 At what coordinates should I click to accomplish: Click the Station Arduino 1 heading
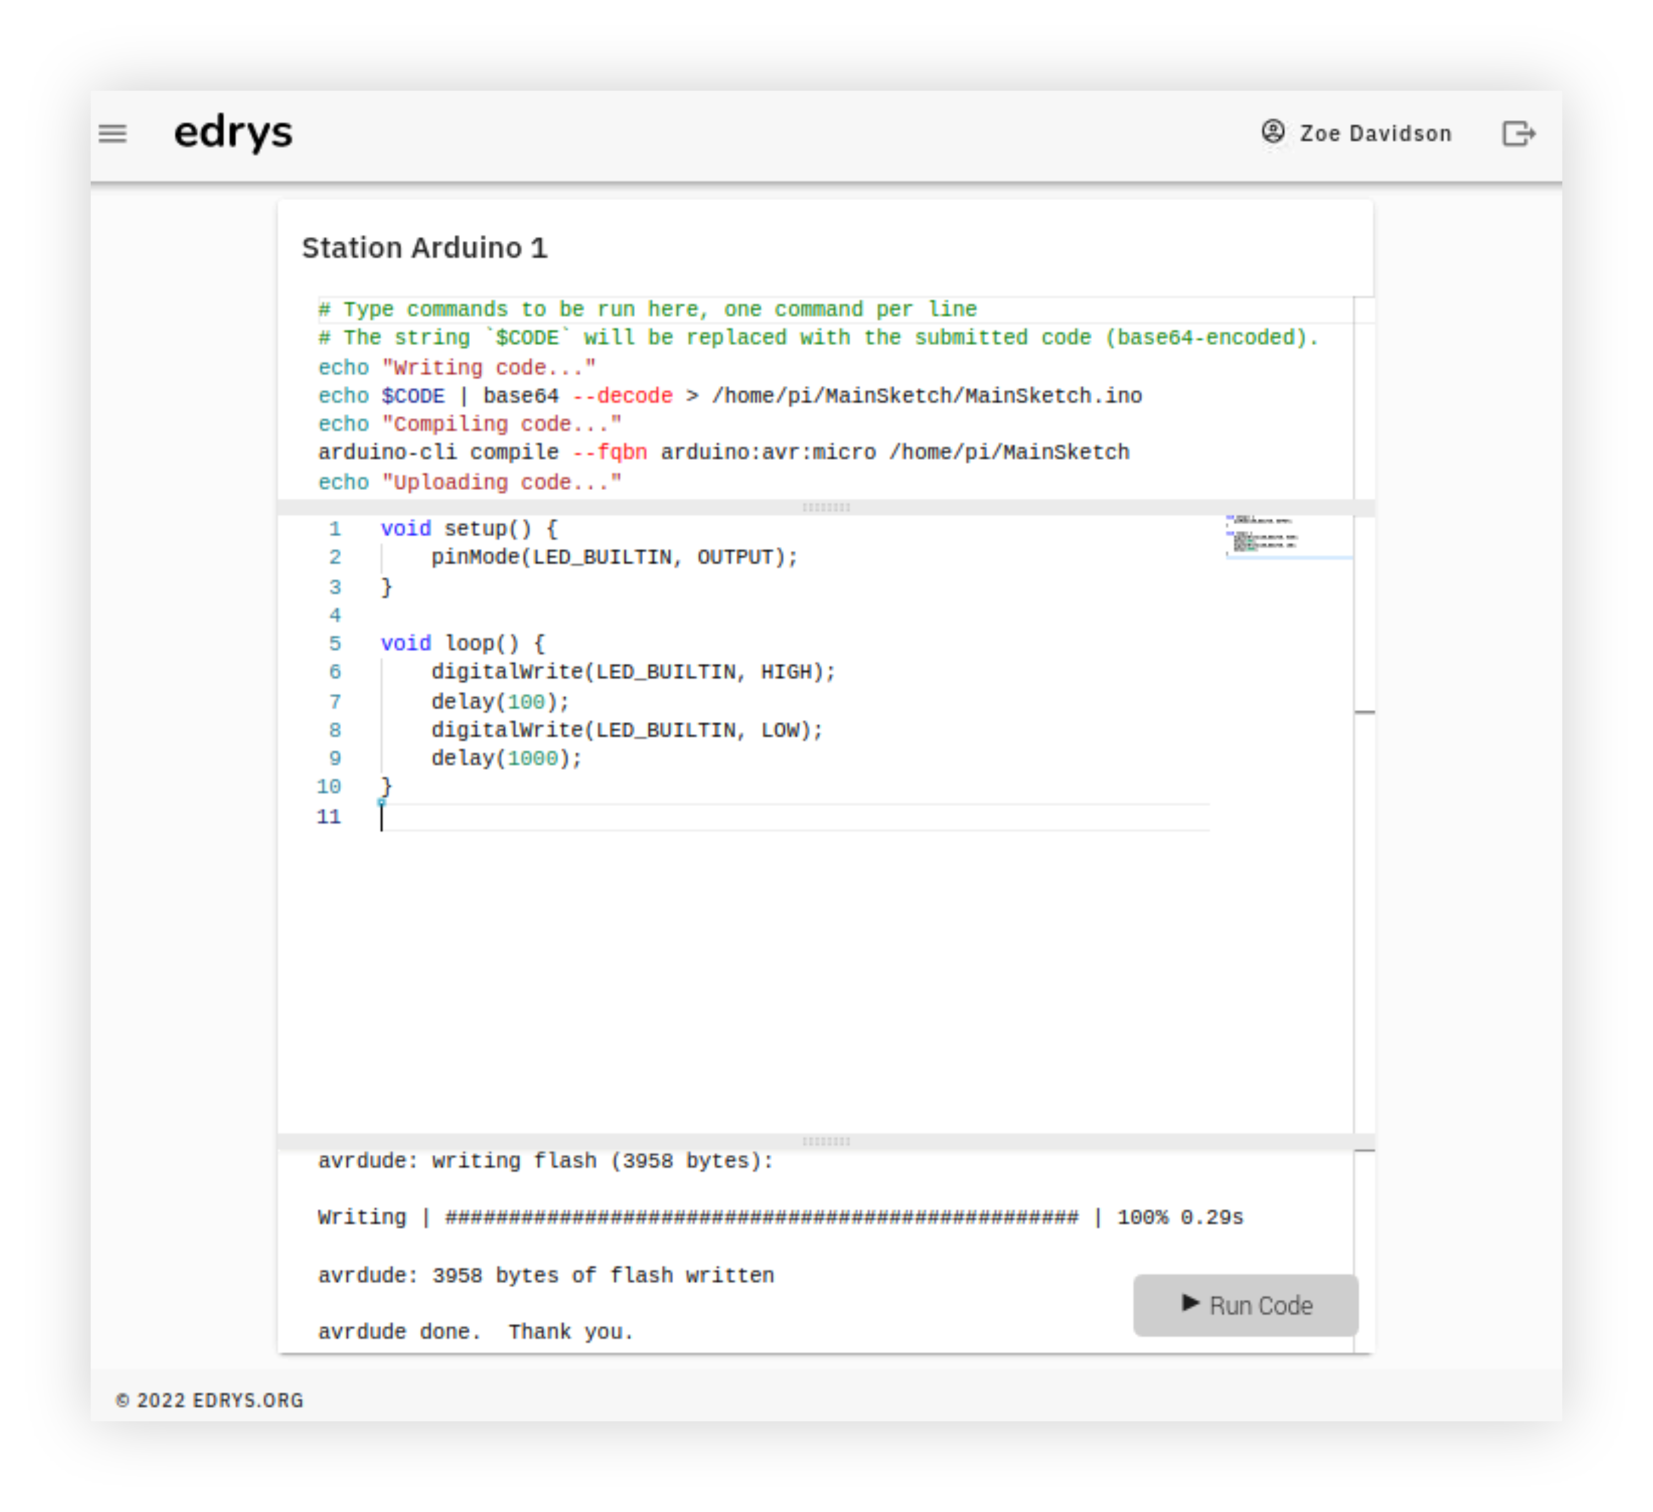pos(424,247)
